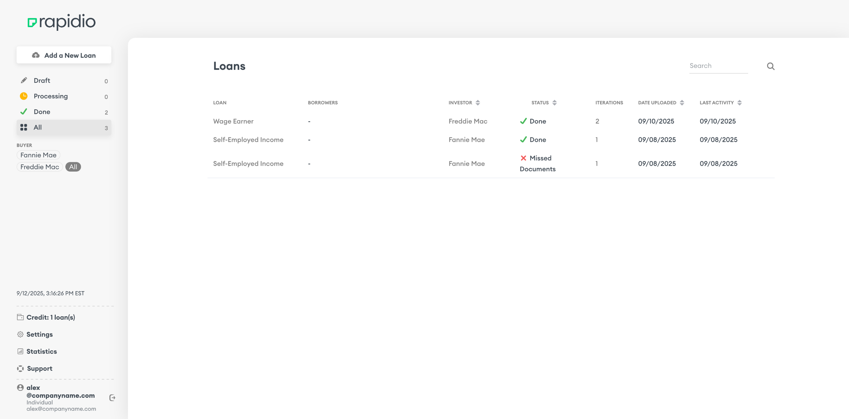Filter buyers by Fannie Mae

tap(38, 155)
